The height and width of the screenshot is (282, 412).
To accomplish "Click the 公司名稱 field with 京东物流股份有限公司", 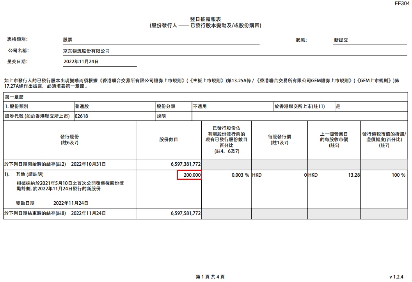I will coord(160,51).
